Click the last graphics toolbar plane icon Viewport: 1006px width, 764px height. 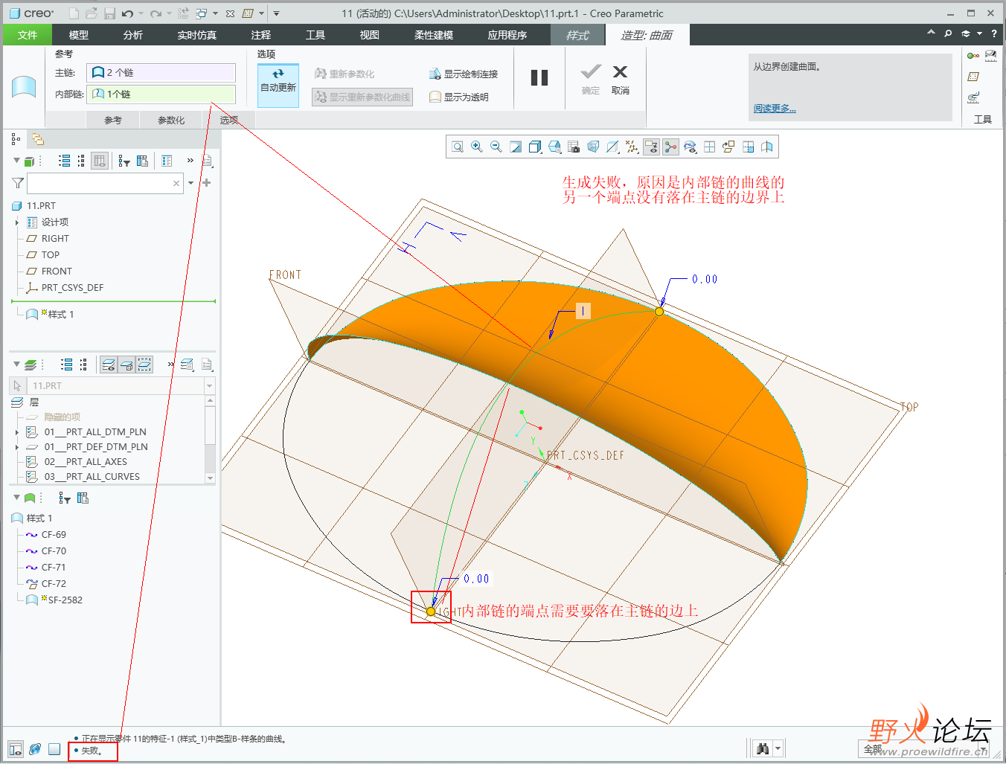tap(767, 147)
